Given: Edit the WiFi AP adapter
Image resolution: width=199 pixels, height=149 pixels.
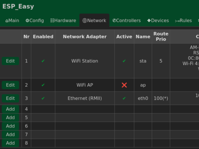Looking at the screenshot, I should [11, 85].
